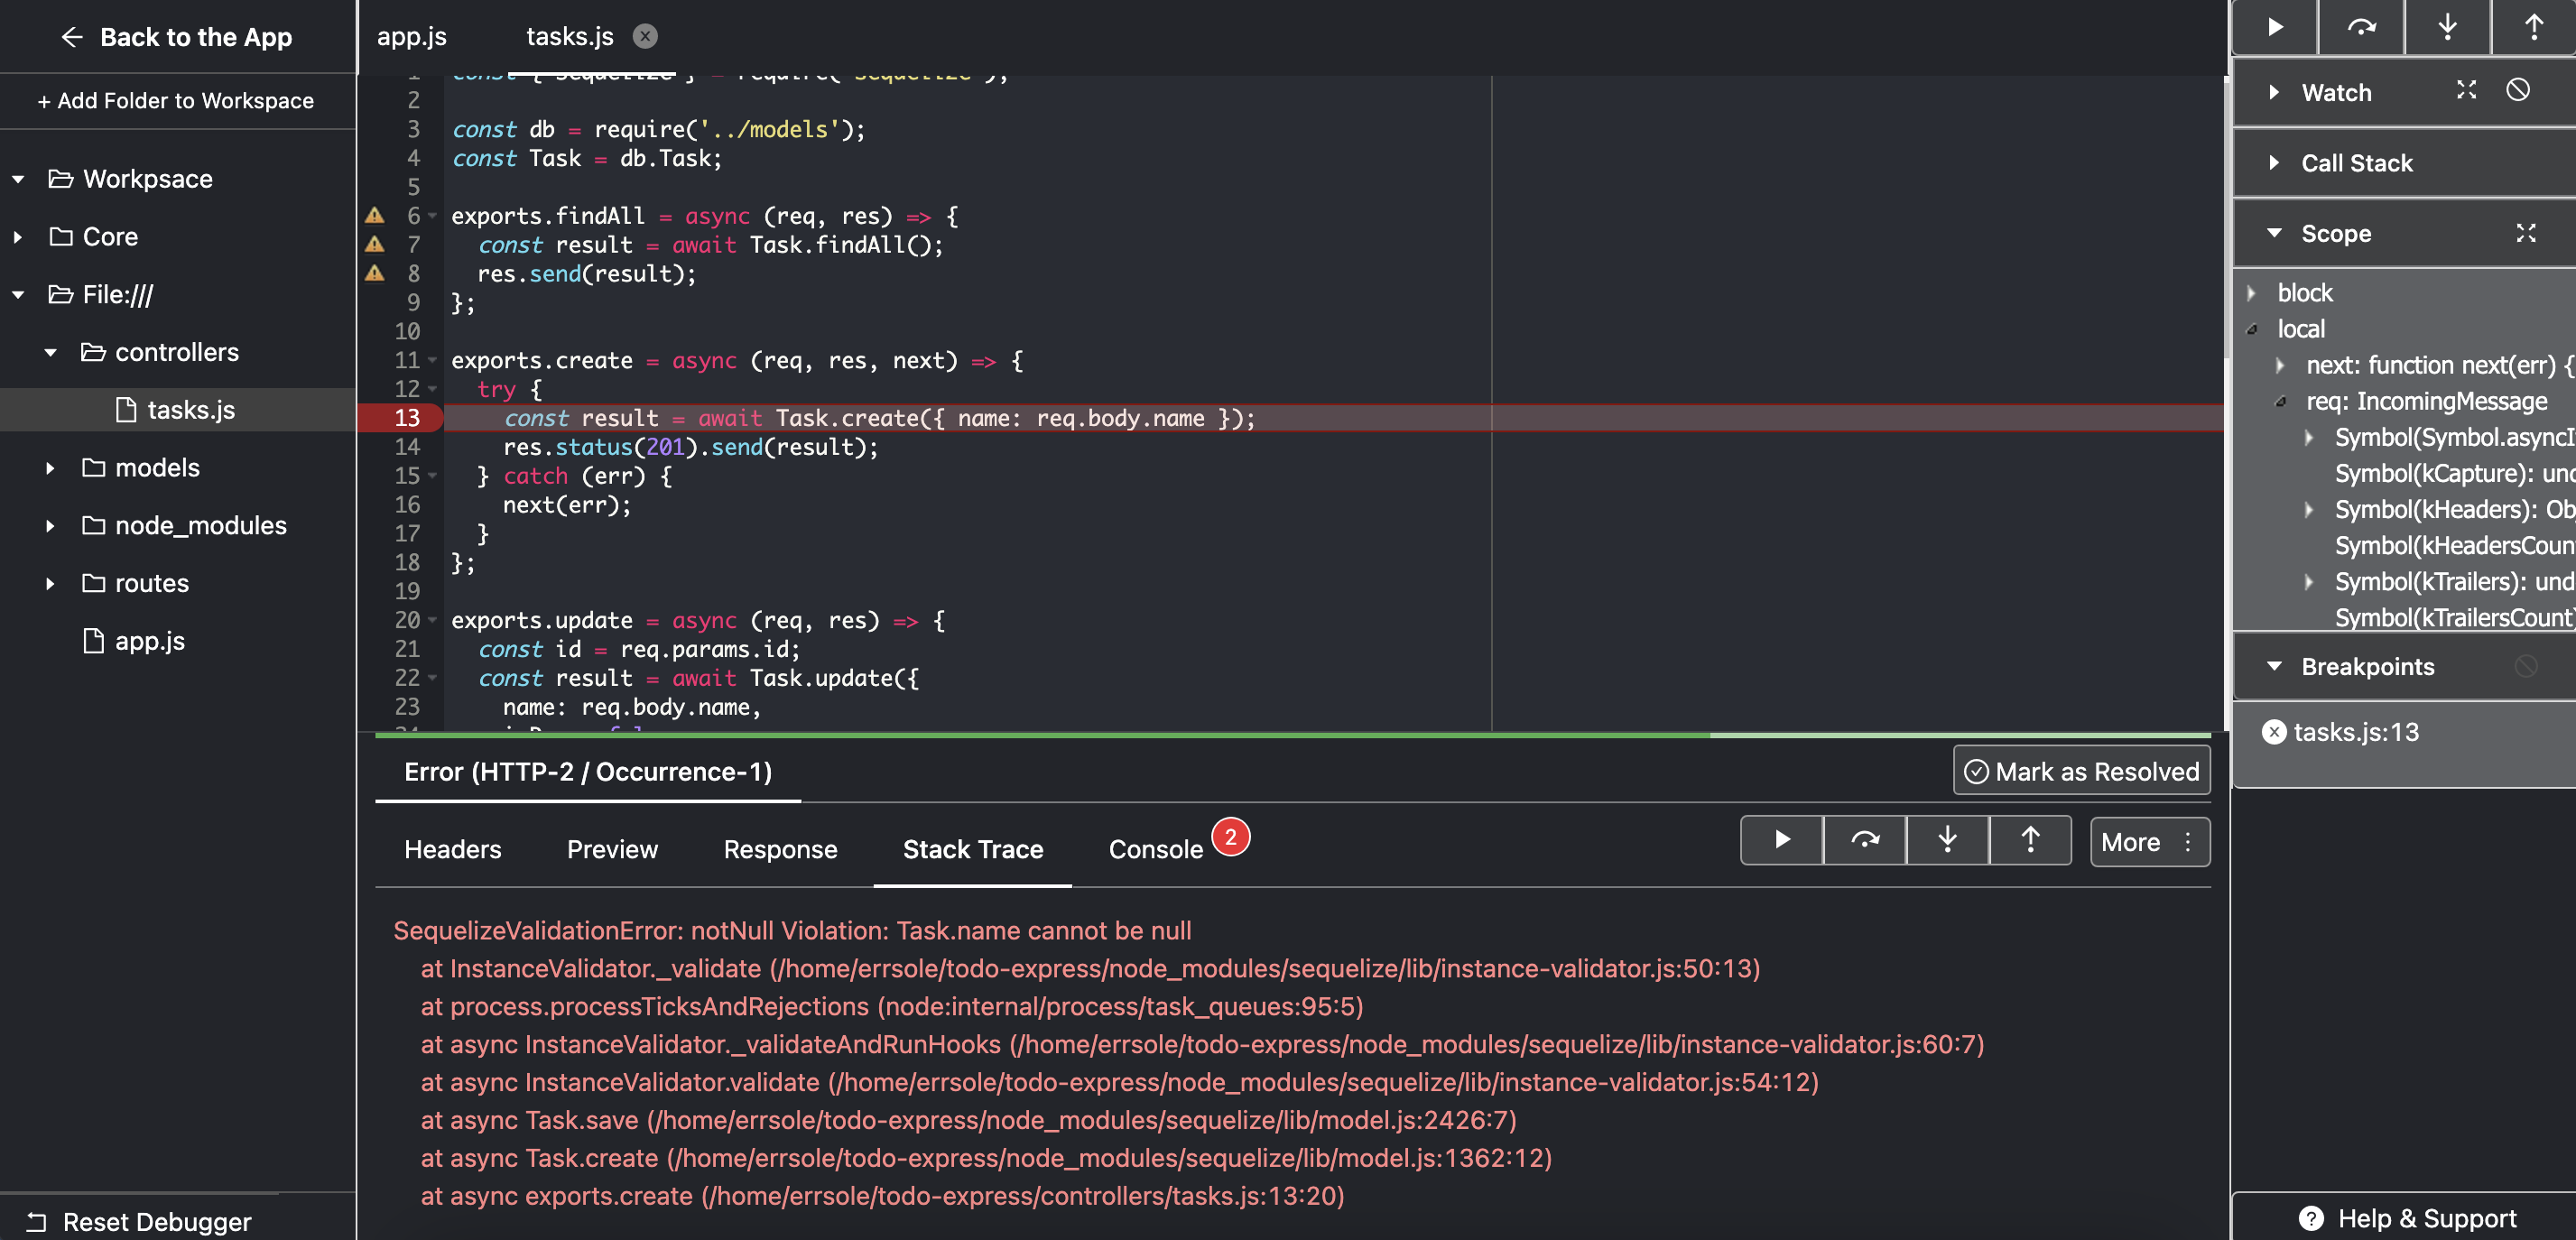This screenshot has height=1240, width=2576.
Task: Switch to the app.js editor tab
Action: (x=411, y=36)
